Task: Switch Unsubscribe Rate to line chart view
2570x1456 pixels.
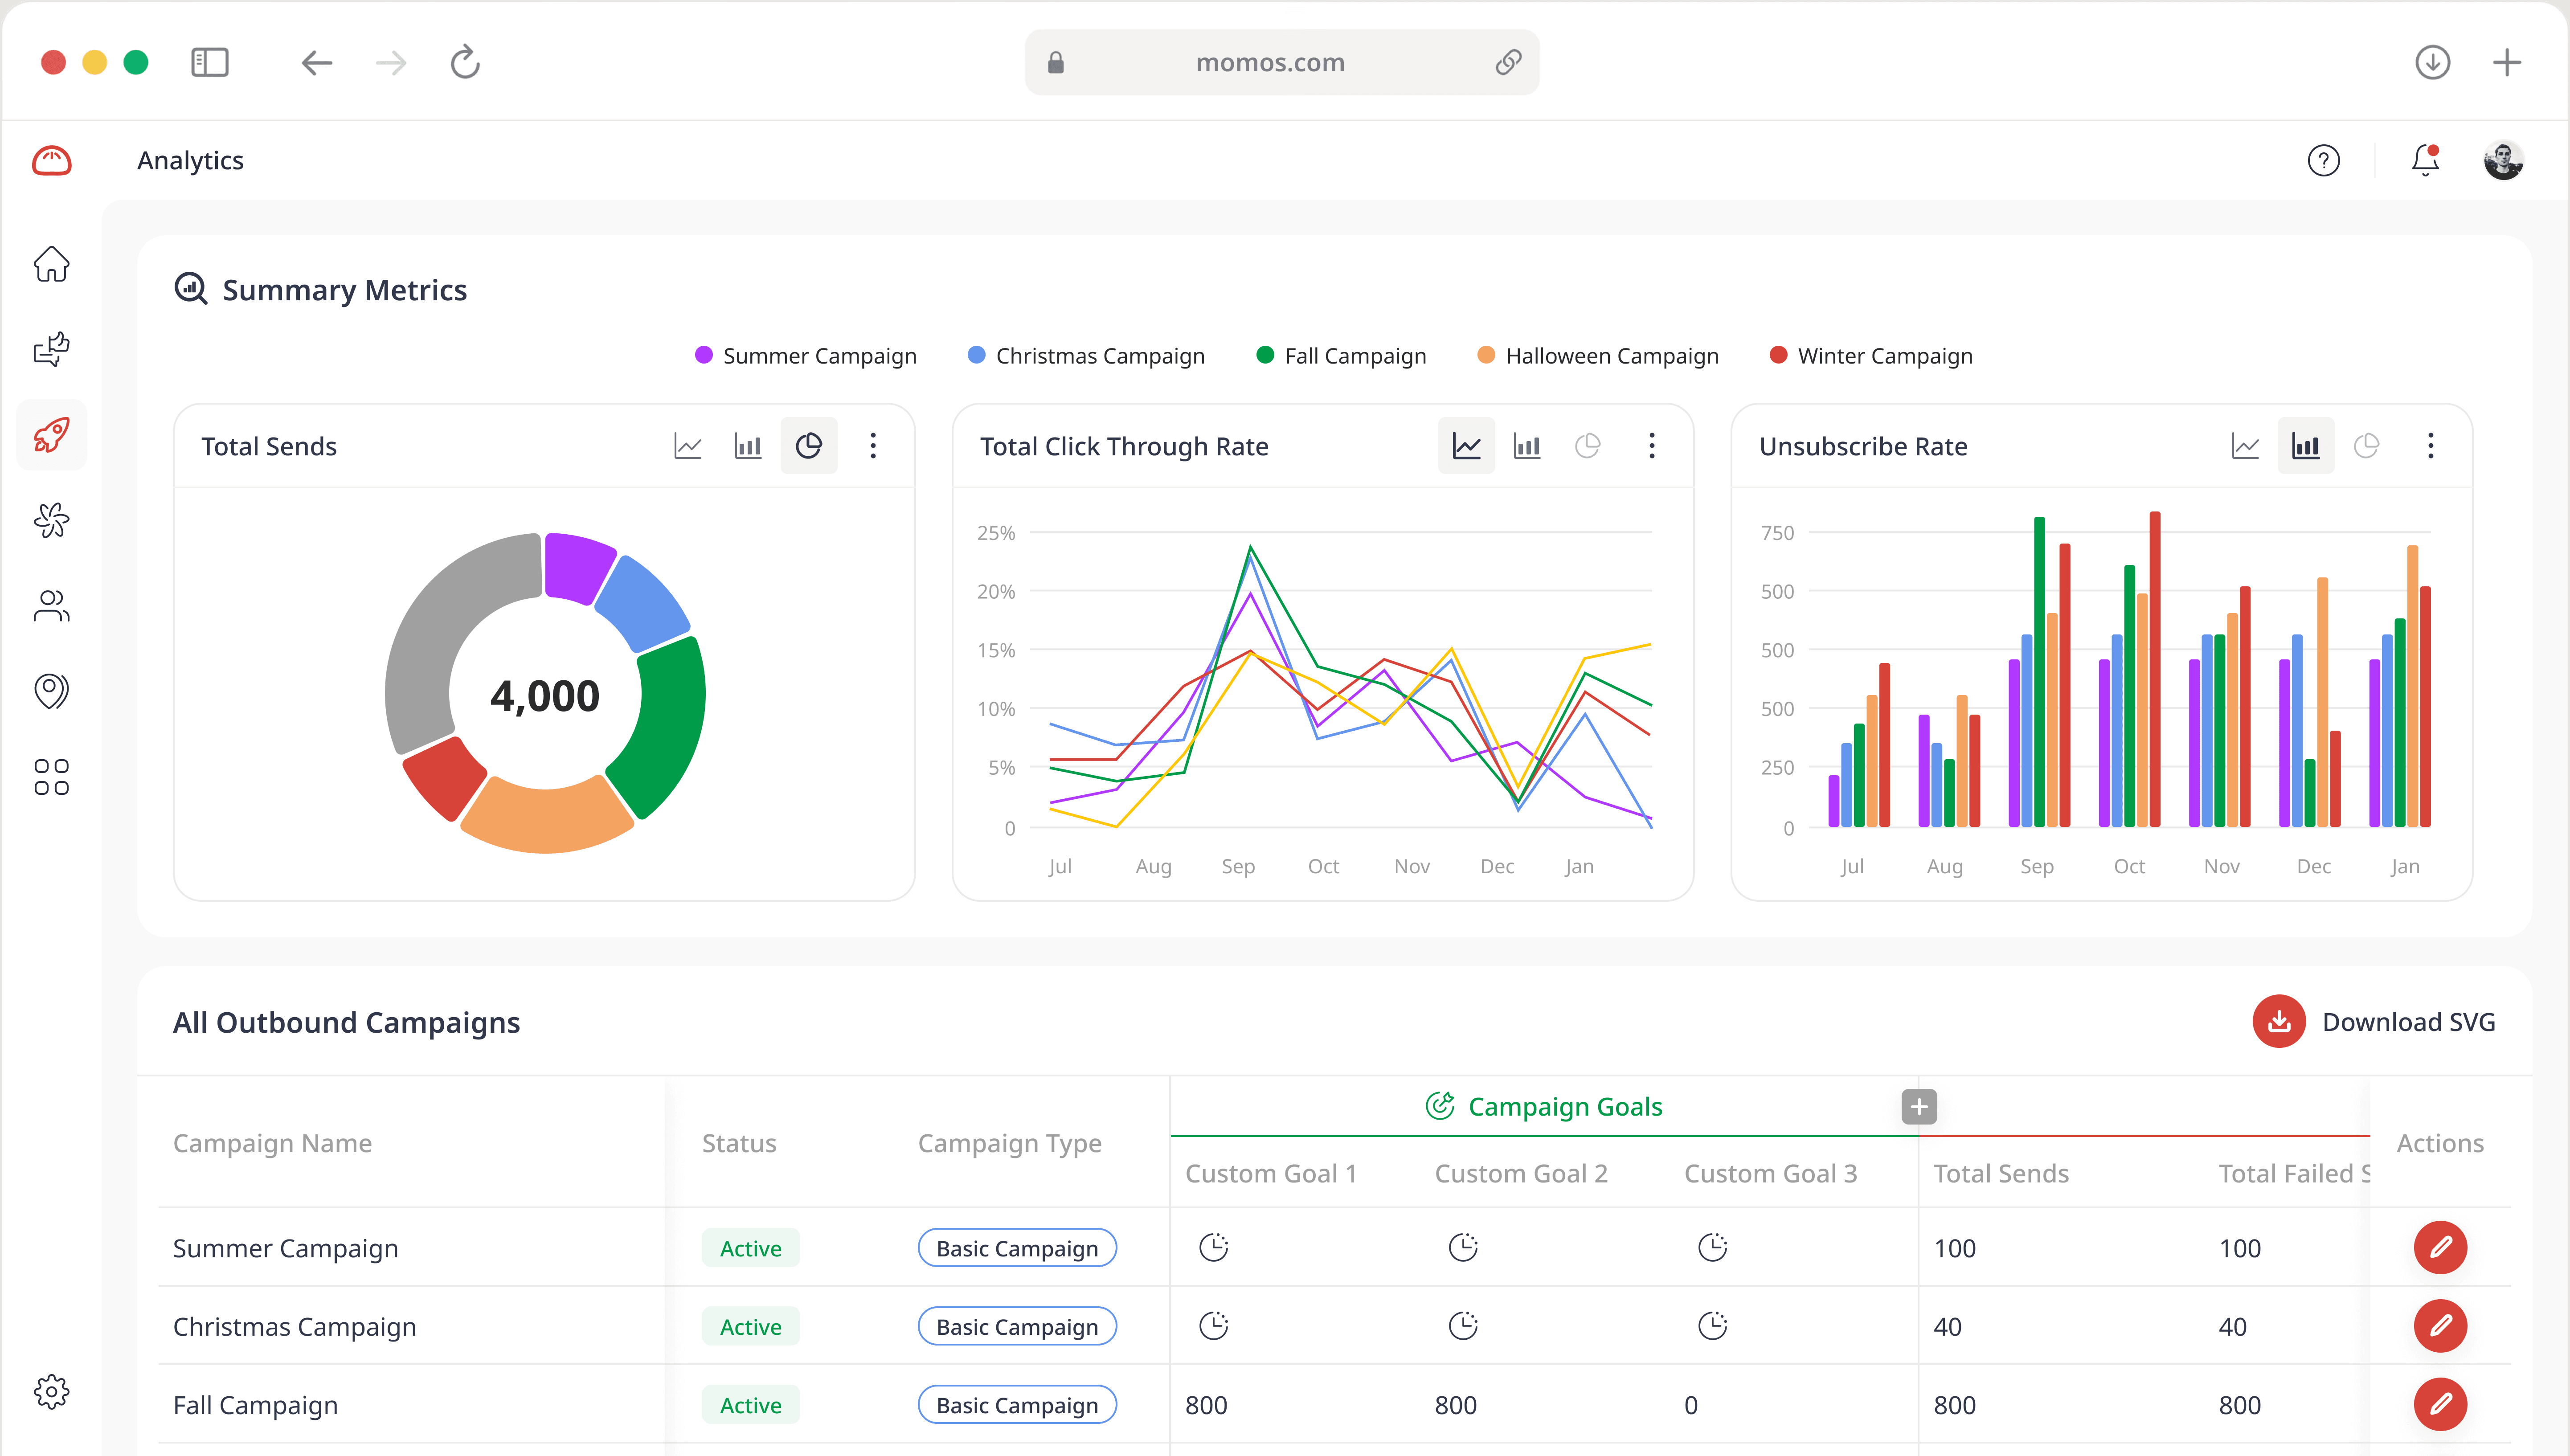Action: click(x=2245, y=446)
